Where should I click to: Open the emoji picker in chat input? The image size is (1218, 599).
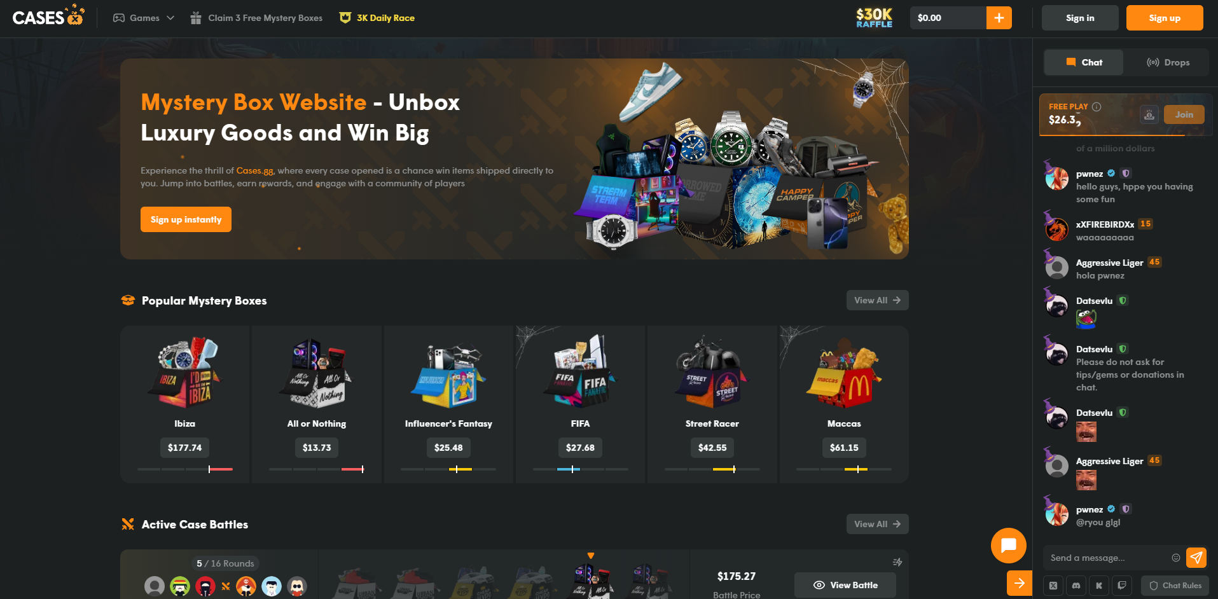coord(1176,558)
